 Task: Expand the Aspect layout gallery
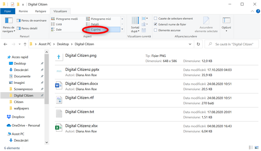click(x=122, y=29)
